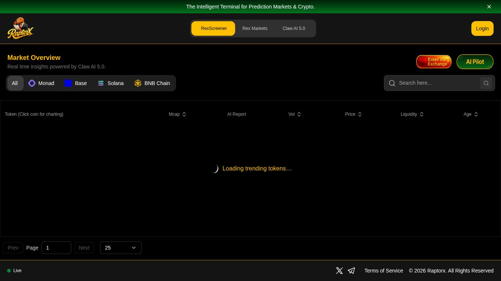The height and width of the screenshot is (281, 501).
Task: Click the copyright 2026 Raptorx text
Action: 451,271
